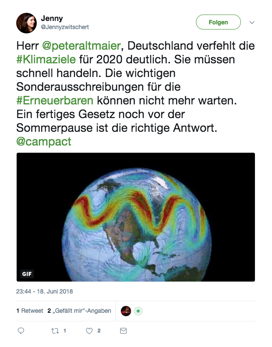This screenshot has width=272, height=347.
Task: Show the 2 "Gefällt mir"-Angaben list
Action: pyautogui.click(x=79, y=311)
